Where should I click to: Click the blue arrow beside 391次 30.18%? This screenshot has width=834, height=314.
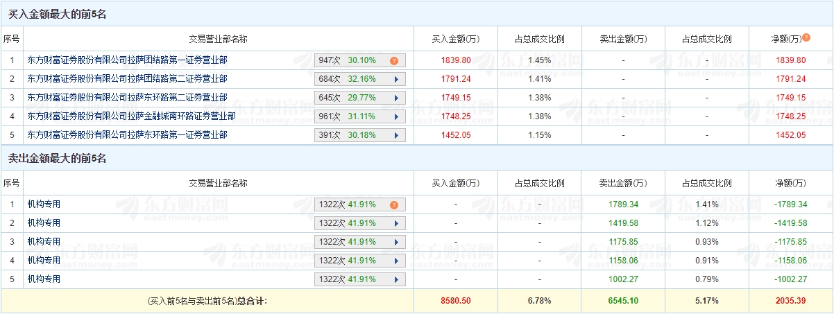point(395,135)
